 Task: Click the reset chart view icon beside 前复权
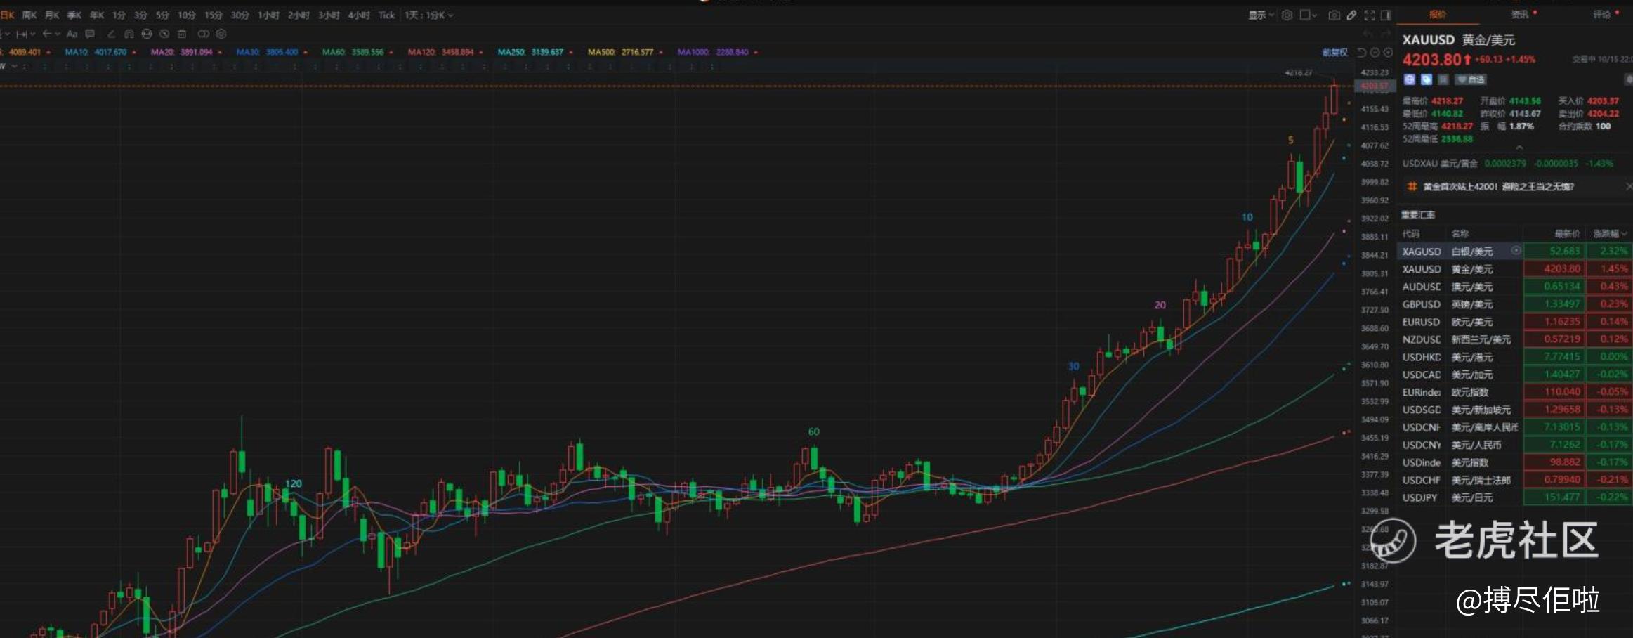[x=1362, y=53]
